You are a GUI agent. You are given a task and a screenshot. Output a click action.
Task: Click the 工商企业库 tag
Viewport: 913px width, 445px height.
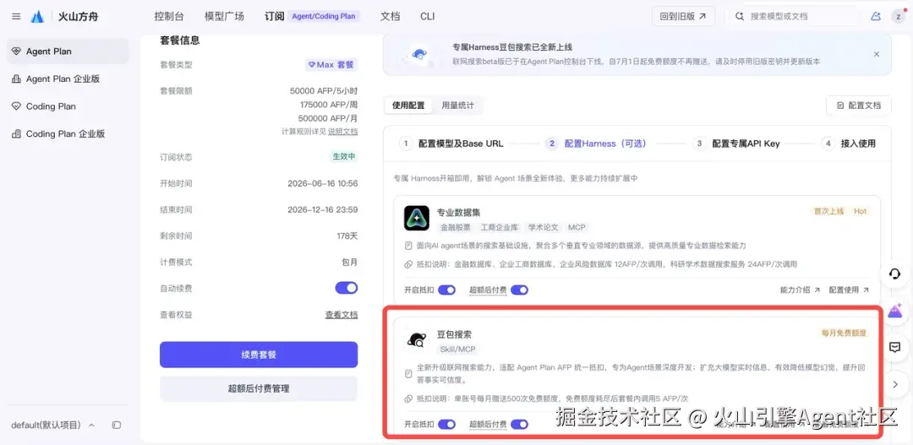tap(500, 227)
